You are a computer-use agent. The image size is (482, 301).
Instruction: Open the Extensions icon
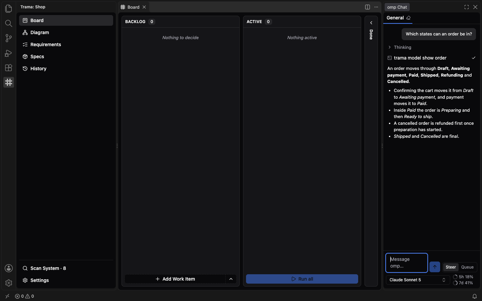9,68
